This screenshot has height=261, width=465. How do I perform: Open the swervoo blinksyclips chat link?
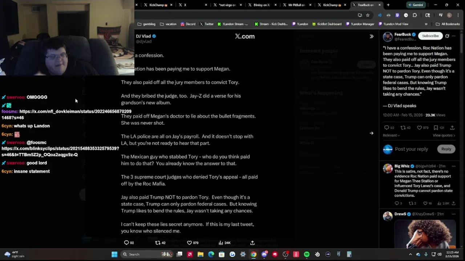point(60,152)
